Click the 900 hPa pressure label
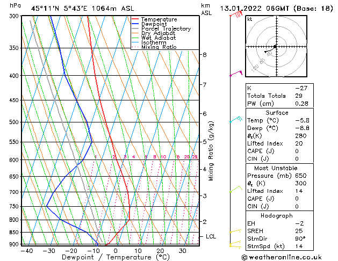The height and width of the screenshot is (261, 338). click(x=15, y=244)
